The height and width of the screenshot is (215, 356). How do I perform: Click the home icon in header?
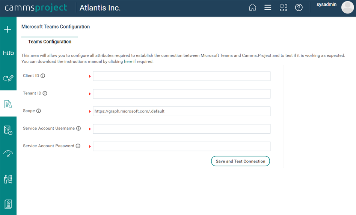point(252,7)
